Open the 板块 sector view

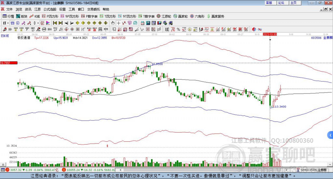[x=22, y=16]
